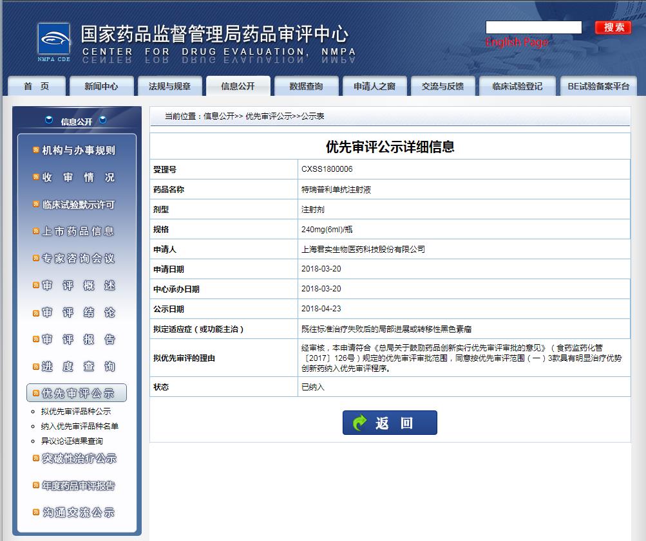Open 纳入优先审评品种名单 submenu item
Screen dimensions: 646x541
coord(79,426)
